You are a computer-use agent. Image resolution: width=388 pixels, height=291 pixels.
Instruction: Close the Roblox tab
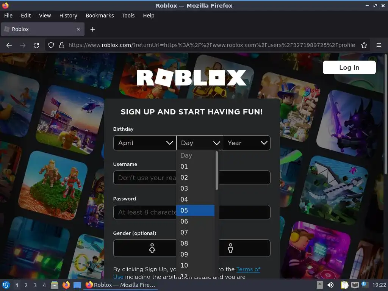[78, 29]
